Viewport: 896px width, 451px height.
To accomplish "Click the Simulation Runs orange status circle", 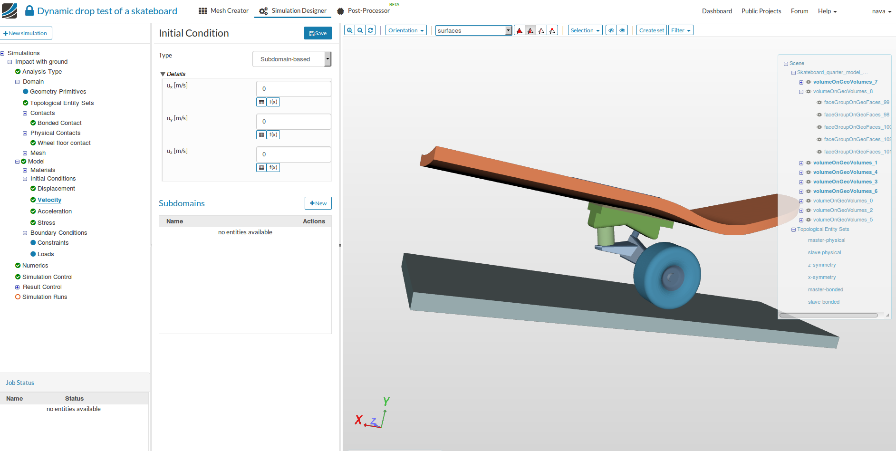I will pyautogui.click(x=18, y=297).
